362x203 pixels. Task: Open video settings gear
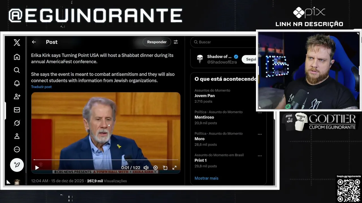[155, 168]
